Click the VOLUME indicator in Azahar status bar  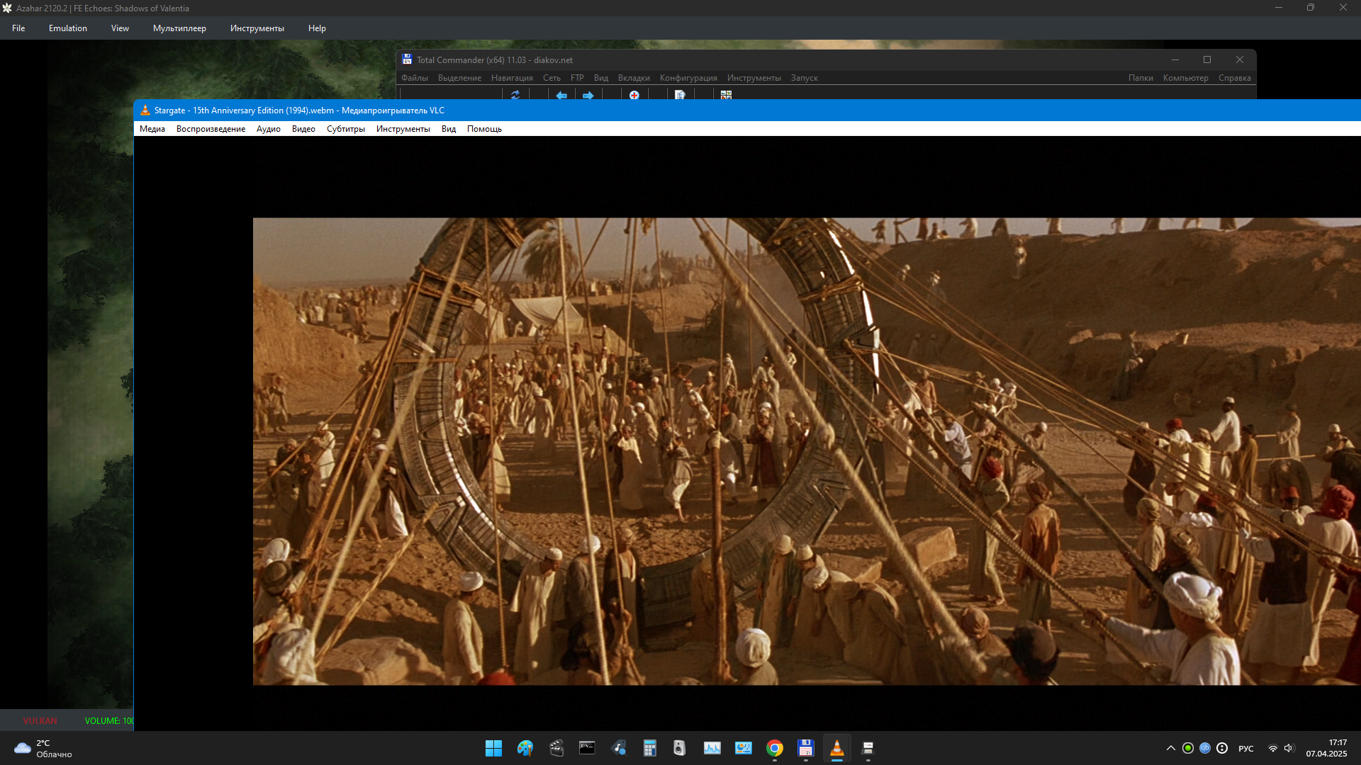(108, 720)
